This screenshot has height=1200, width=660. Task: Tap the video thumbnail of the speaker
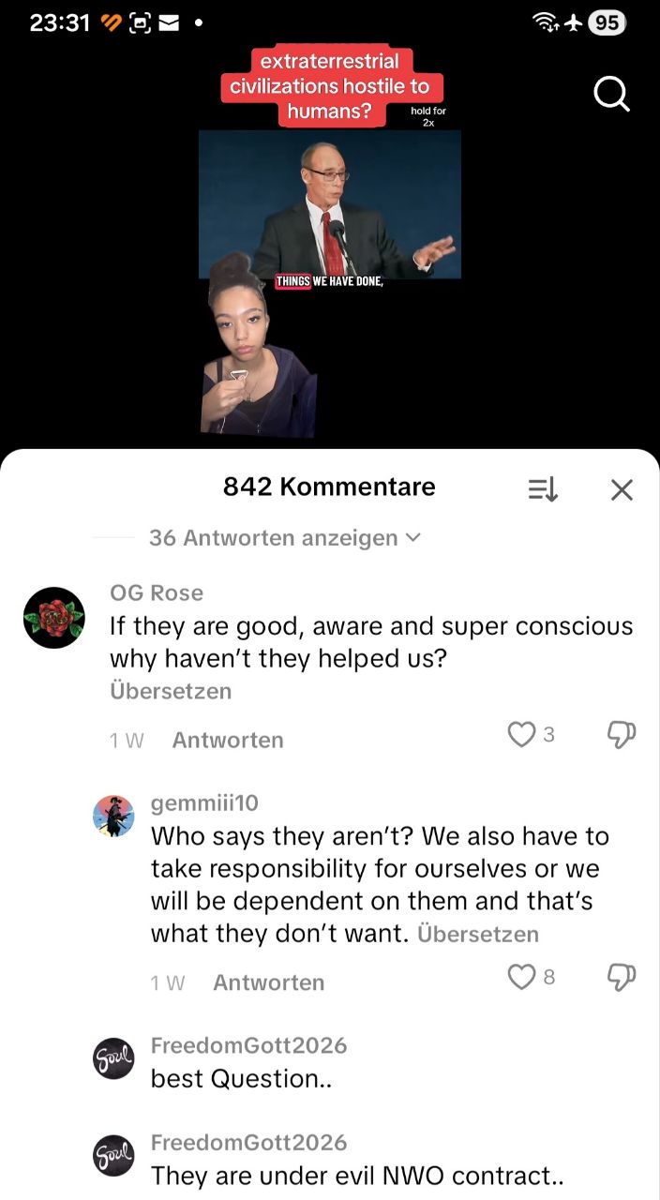[x=330, y=204]
